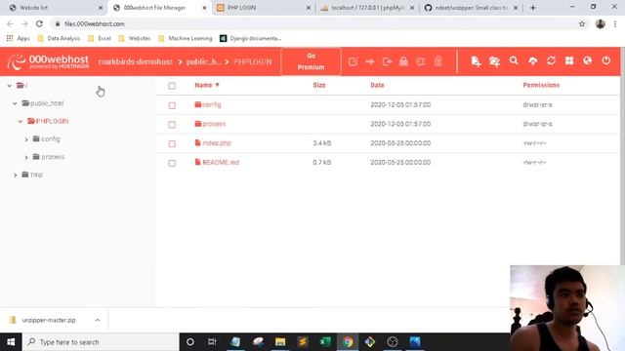The width and height of the screenshot is (625, 351).
Task: Bookmark this page with star icon
Action: (x=582, y=23)
